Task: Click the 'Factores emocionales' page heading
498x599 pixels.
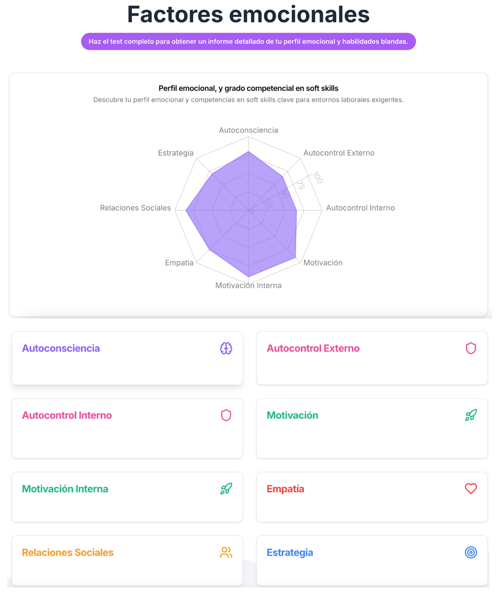Action: (248, 14)
